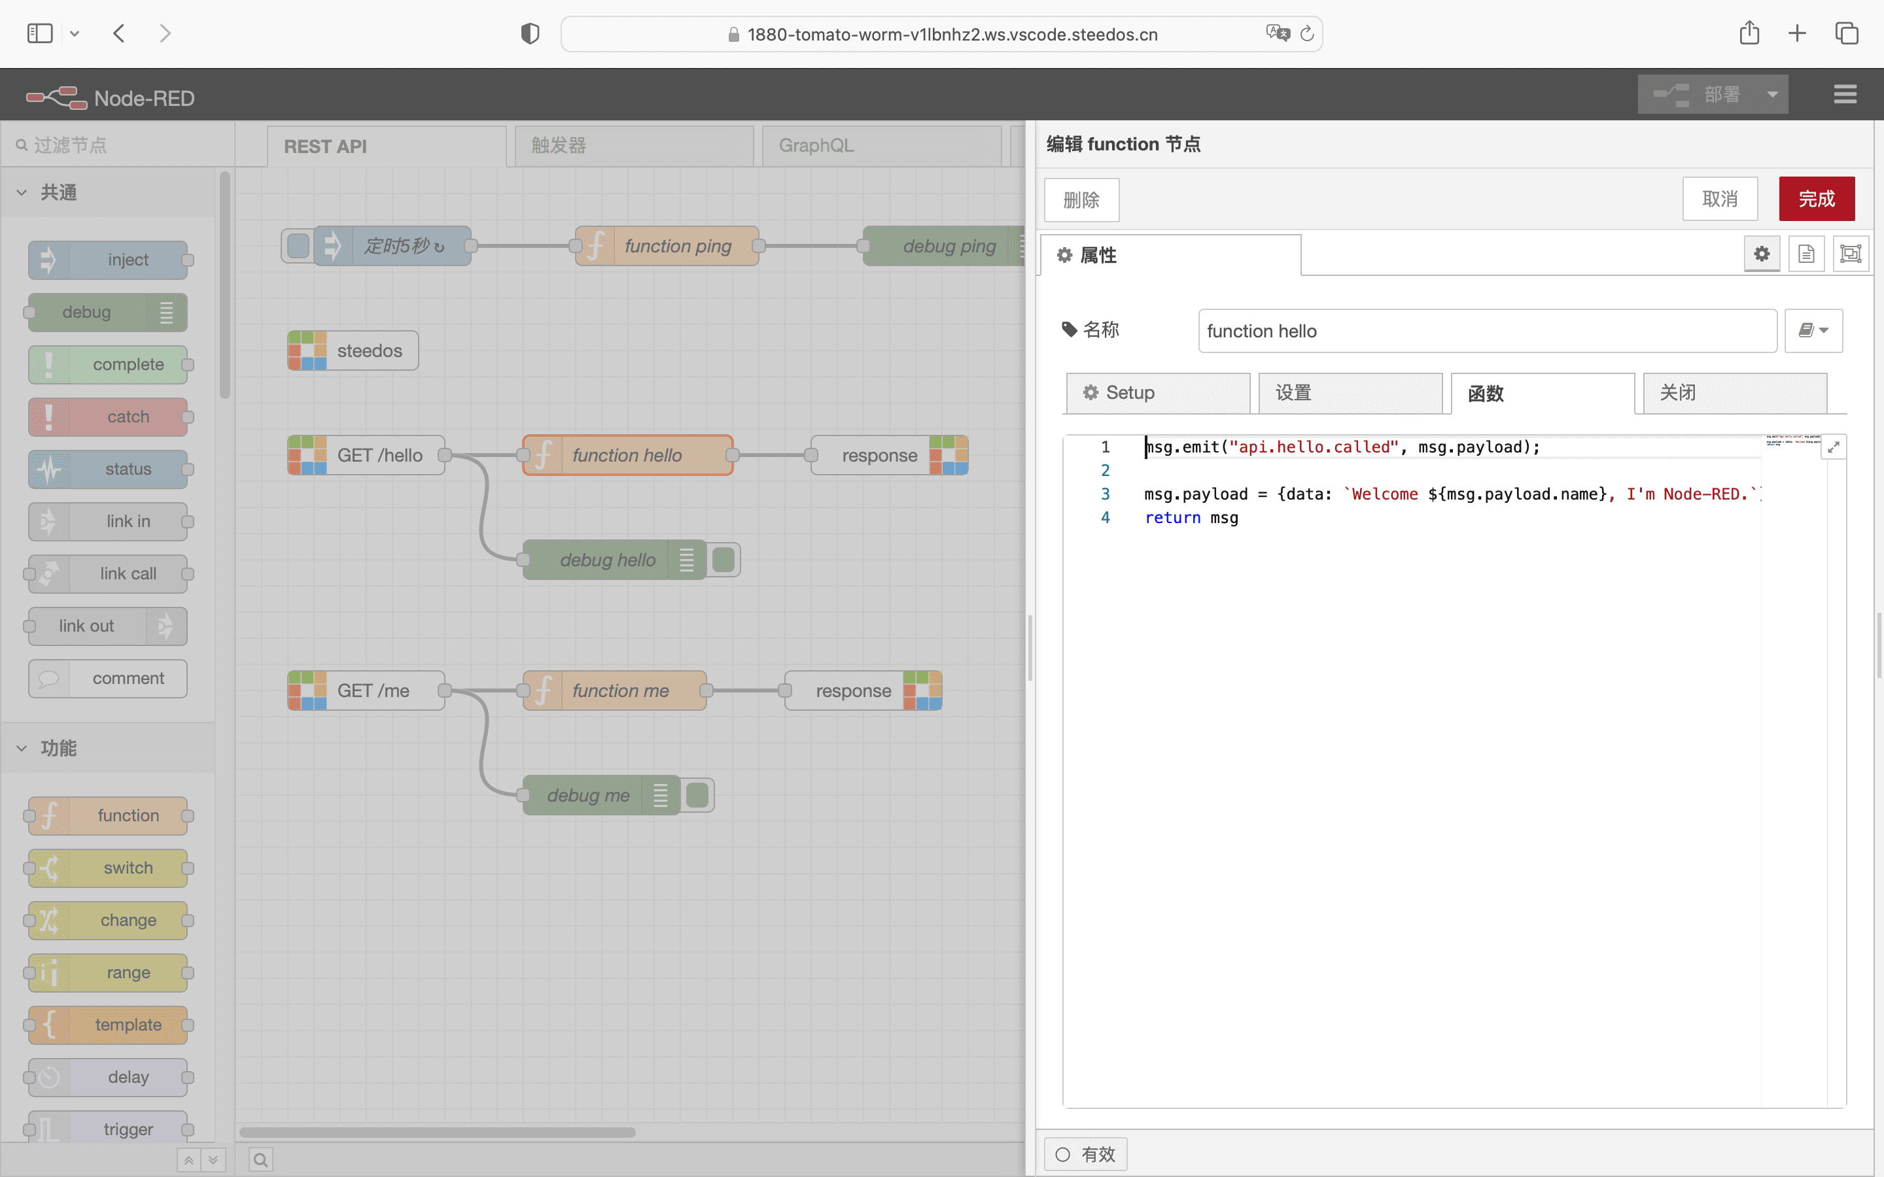Go back in Safari history
The image size is (1884, 1177).
(x=119, y=33)
